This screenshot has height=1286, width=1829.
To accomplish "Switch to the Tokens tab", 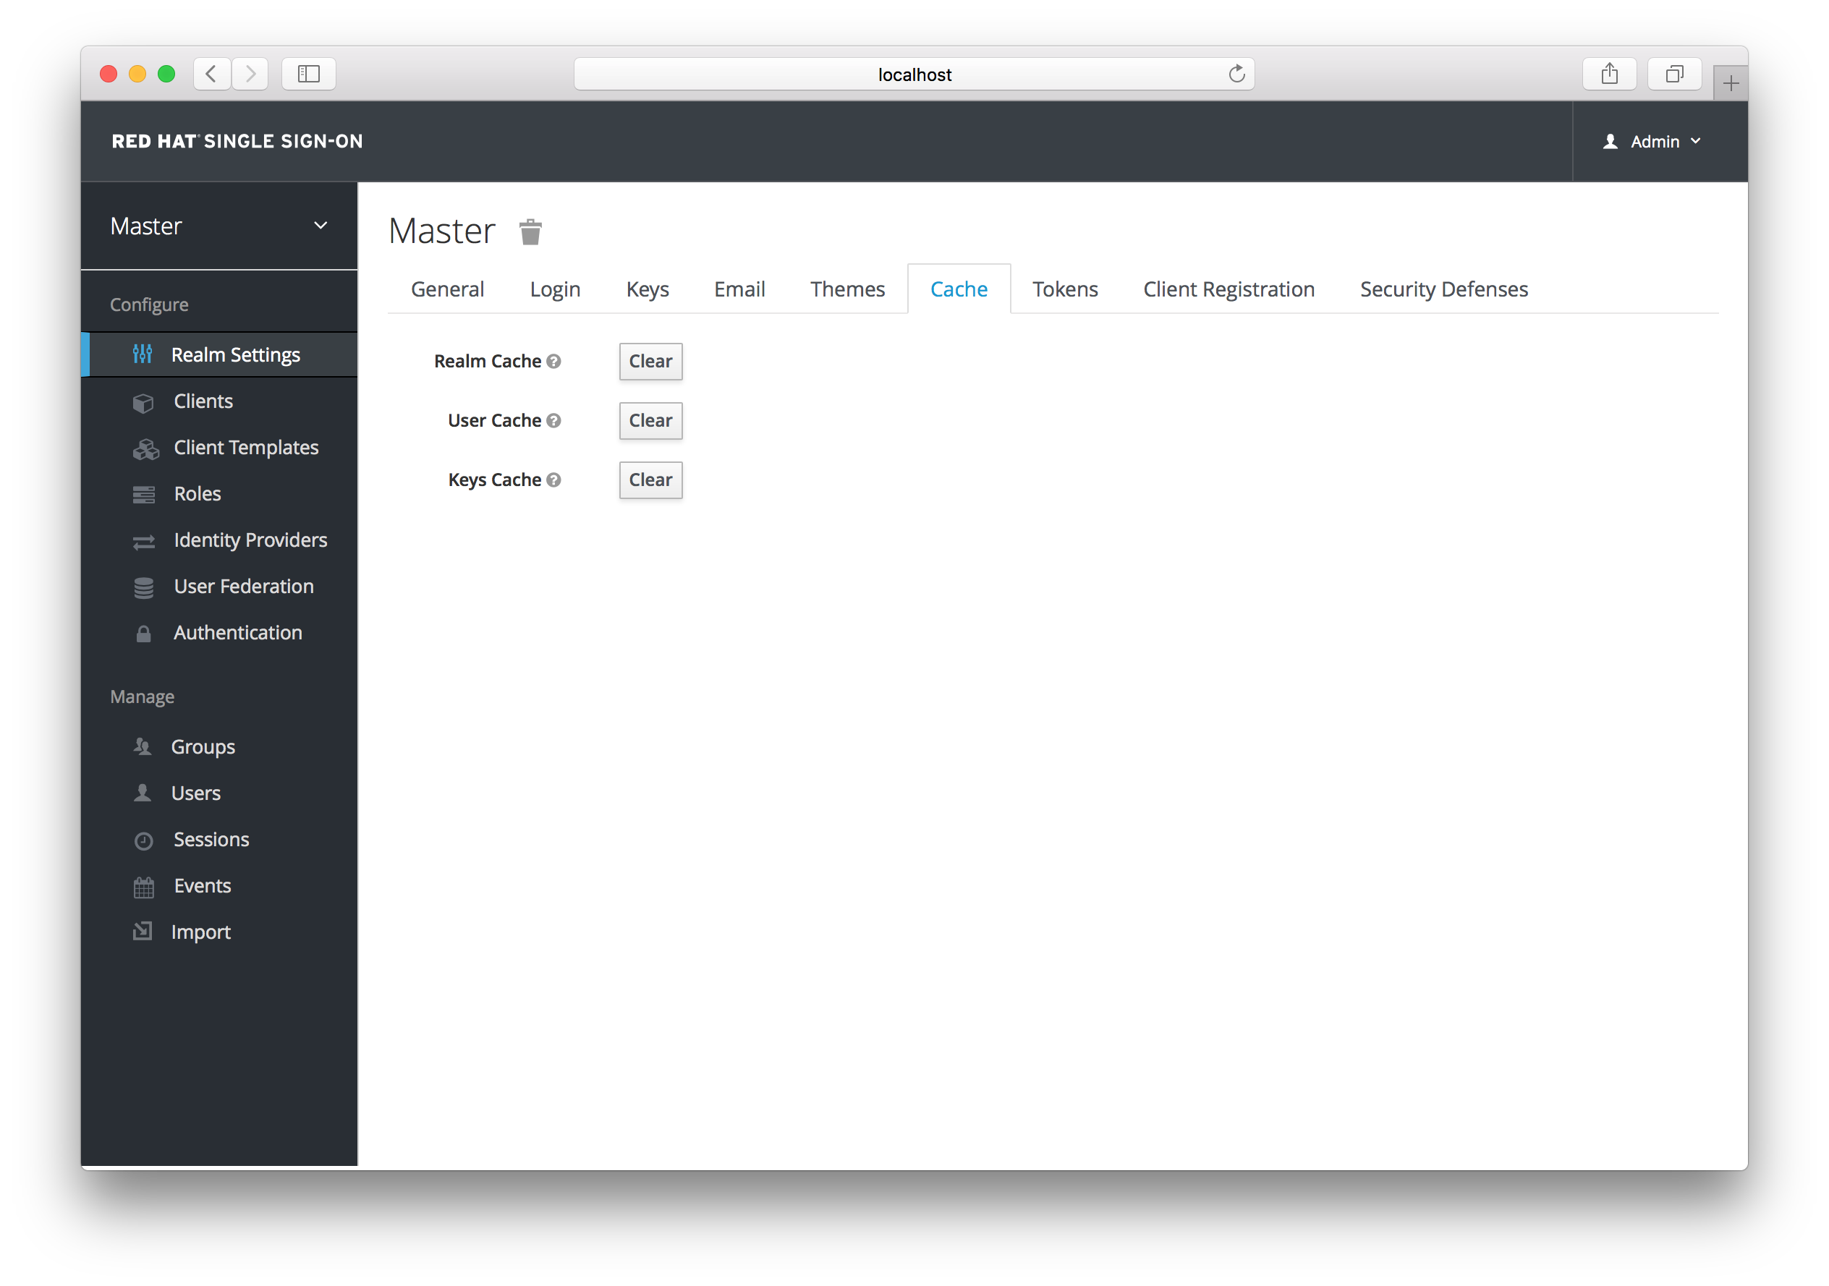I will tap(1065, 289).
